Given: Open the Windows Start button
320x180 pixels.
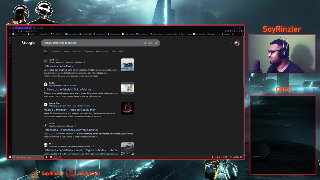Looking at the screenshot, I should (10, 157).
